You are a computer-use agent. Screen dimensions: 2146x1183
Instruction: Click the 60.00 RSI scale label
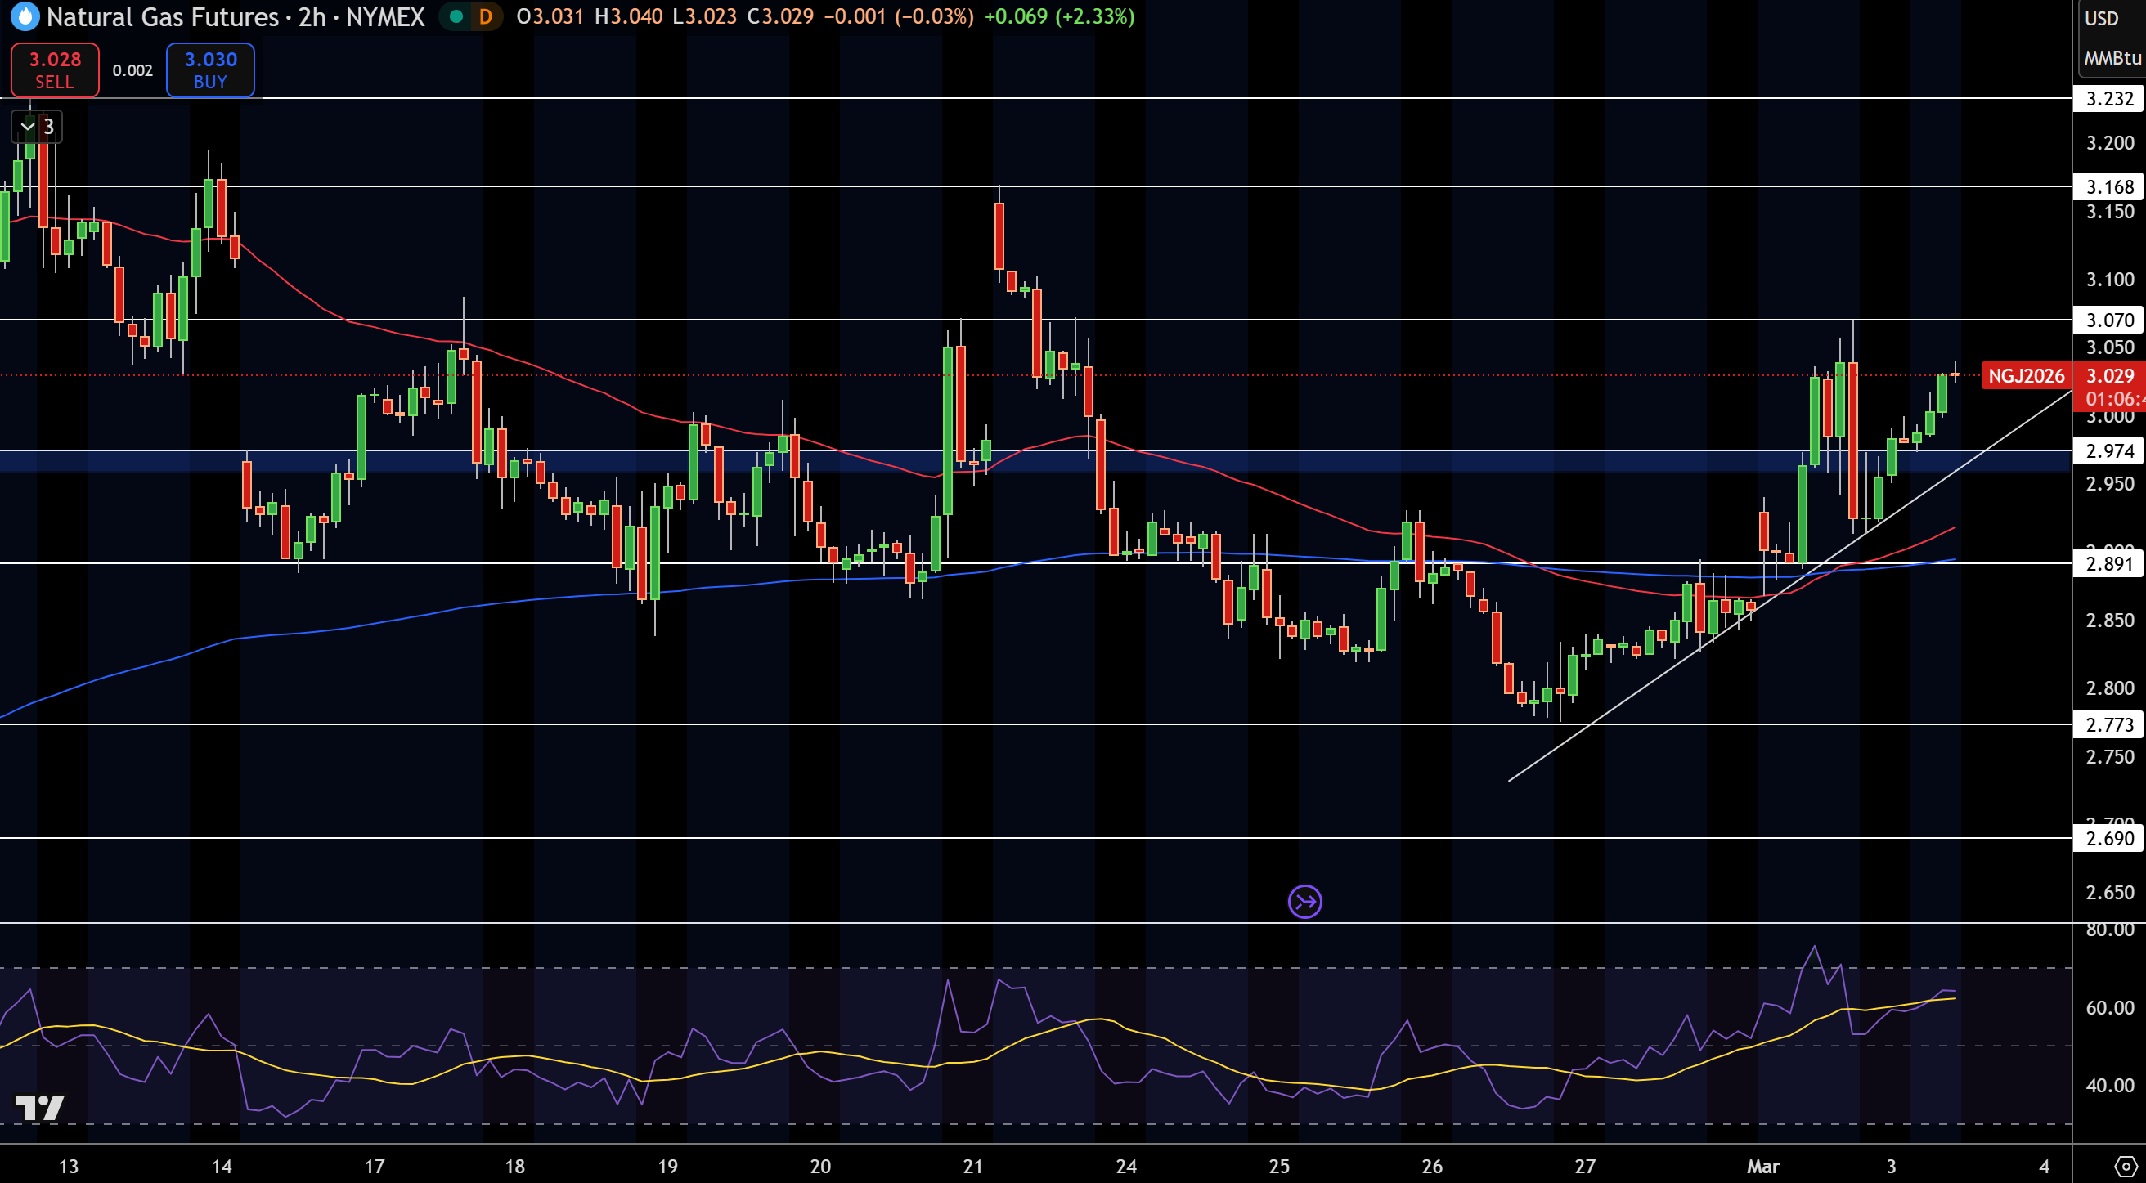click(2109, 1008)
